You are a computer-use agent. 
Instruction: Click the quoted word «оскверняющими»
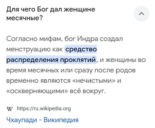37,91
